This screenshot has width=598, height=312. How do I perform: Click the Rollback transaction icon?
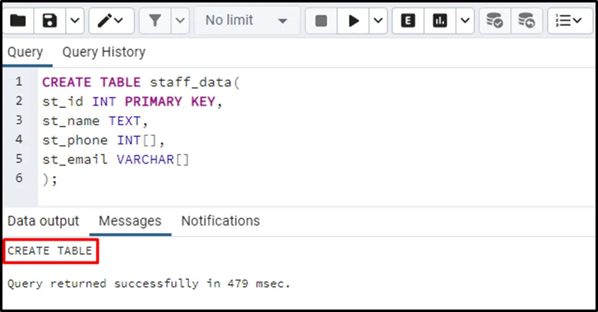[x=526, y=21]
